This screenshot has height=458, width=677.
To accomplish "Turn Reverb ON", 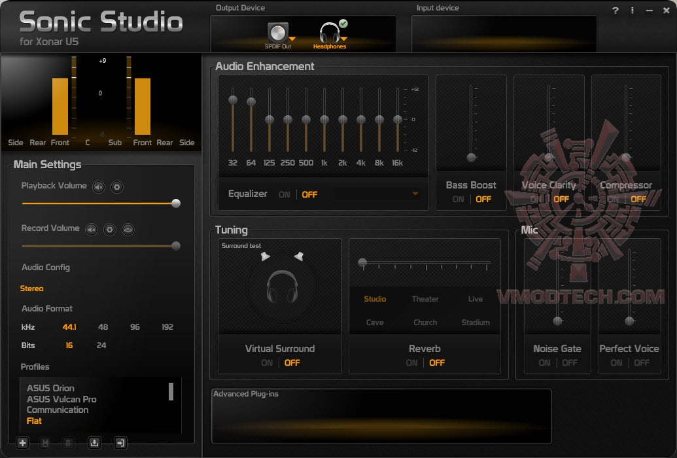I will [x=411, y=363].
